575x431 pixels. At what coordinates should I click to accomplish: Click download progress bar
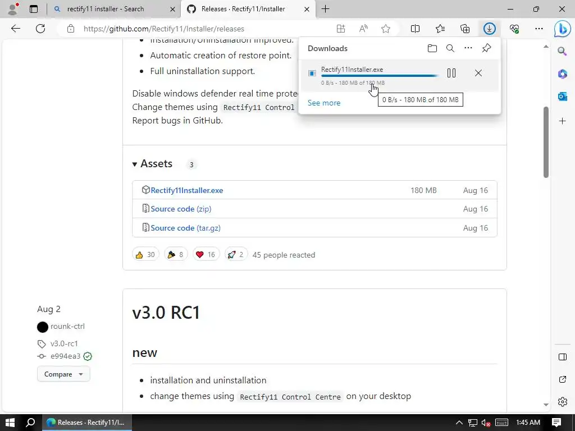[x=380, y=76]
